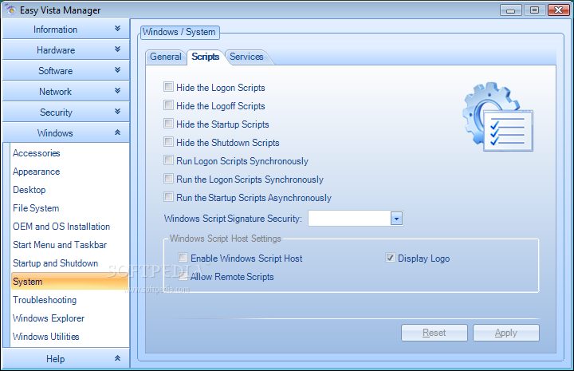Check Hide the Shutdown Scripts
Image resolution: width=574 pixels, height=371 pixels.
(x=168, y=142)
